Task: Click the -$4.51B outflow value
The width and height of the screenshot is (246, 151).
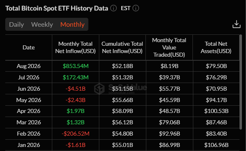Action: pos(75,89)
